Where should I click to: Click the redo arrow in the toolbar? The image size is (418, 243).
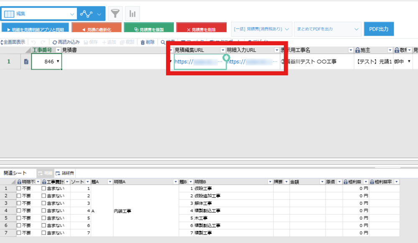click(x=43, y=42)
